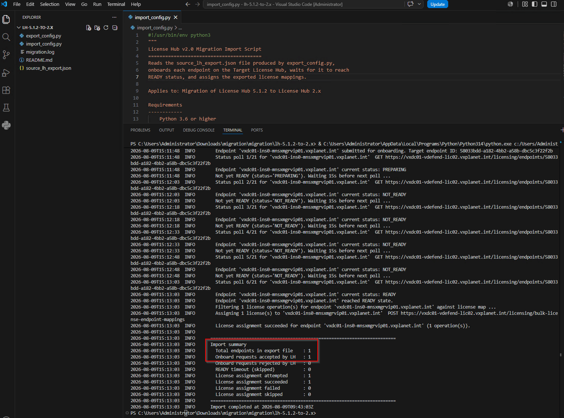
Task: Switch to the DEBUG CONSOLE tab
Action: click(199, 130)
